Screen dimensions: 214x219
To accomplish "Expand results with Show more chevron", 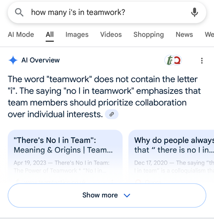I will point(127,196).
